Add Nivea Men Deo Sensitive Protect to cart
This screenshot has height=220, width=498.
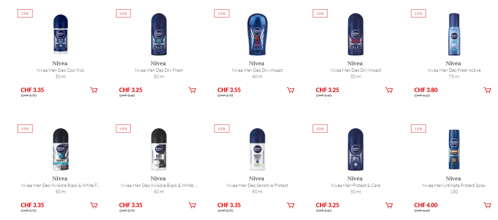click(291, 205)
